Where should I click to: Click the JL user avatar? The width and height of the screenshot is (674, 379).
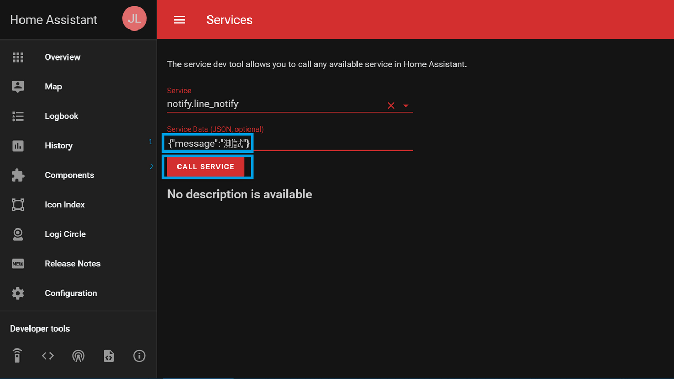(x=134, y=18)
